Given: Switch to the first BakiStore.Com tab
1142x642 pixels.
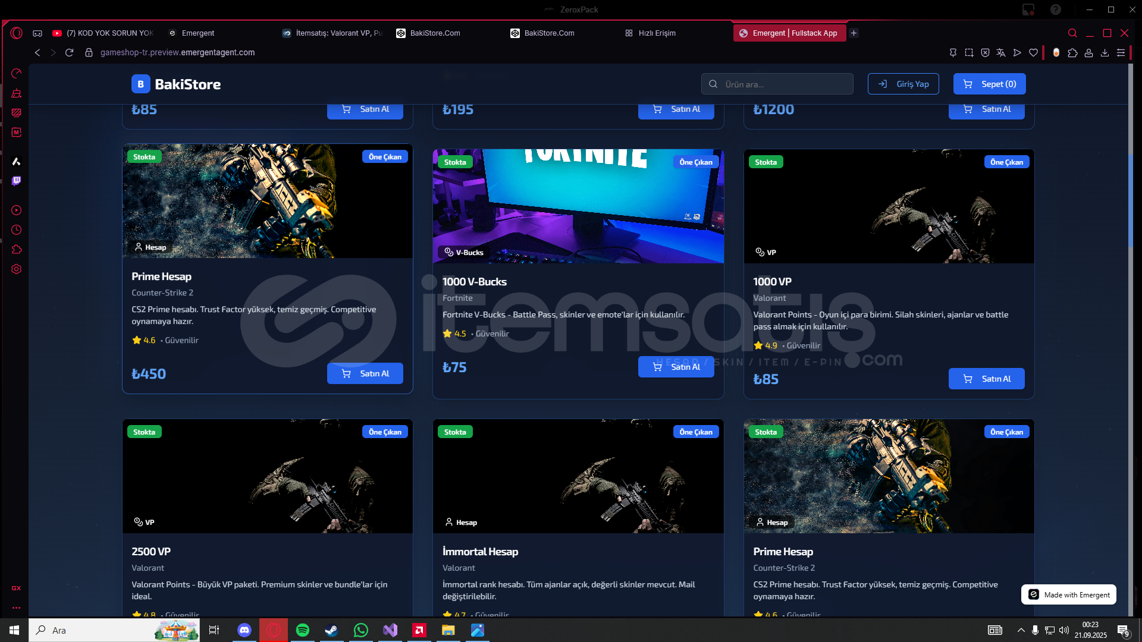Looking at the screenshot, I should (446, 33).
